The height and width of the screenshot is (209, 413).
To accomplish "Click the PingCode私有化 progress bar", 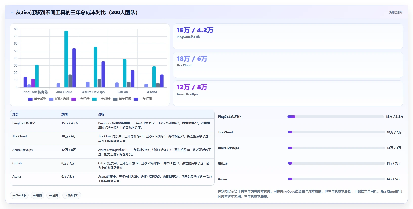I will (x=336, y=117).
